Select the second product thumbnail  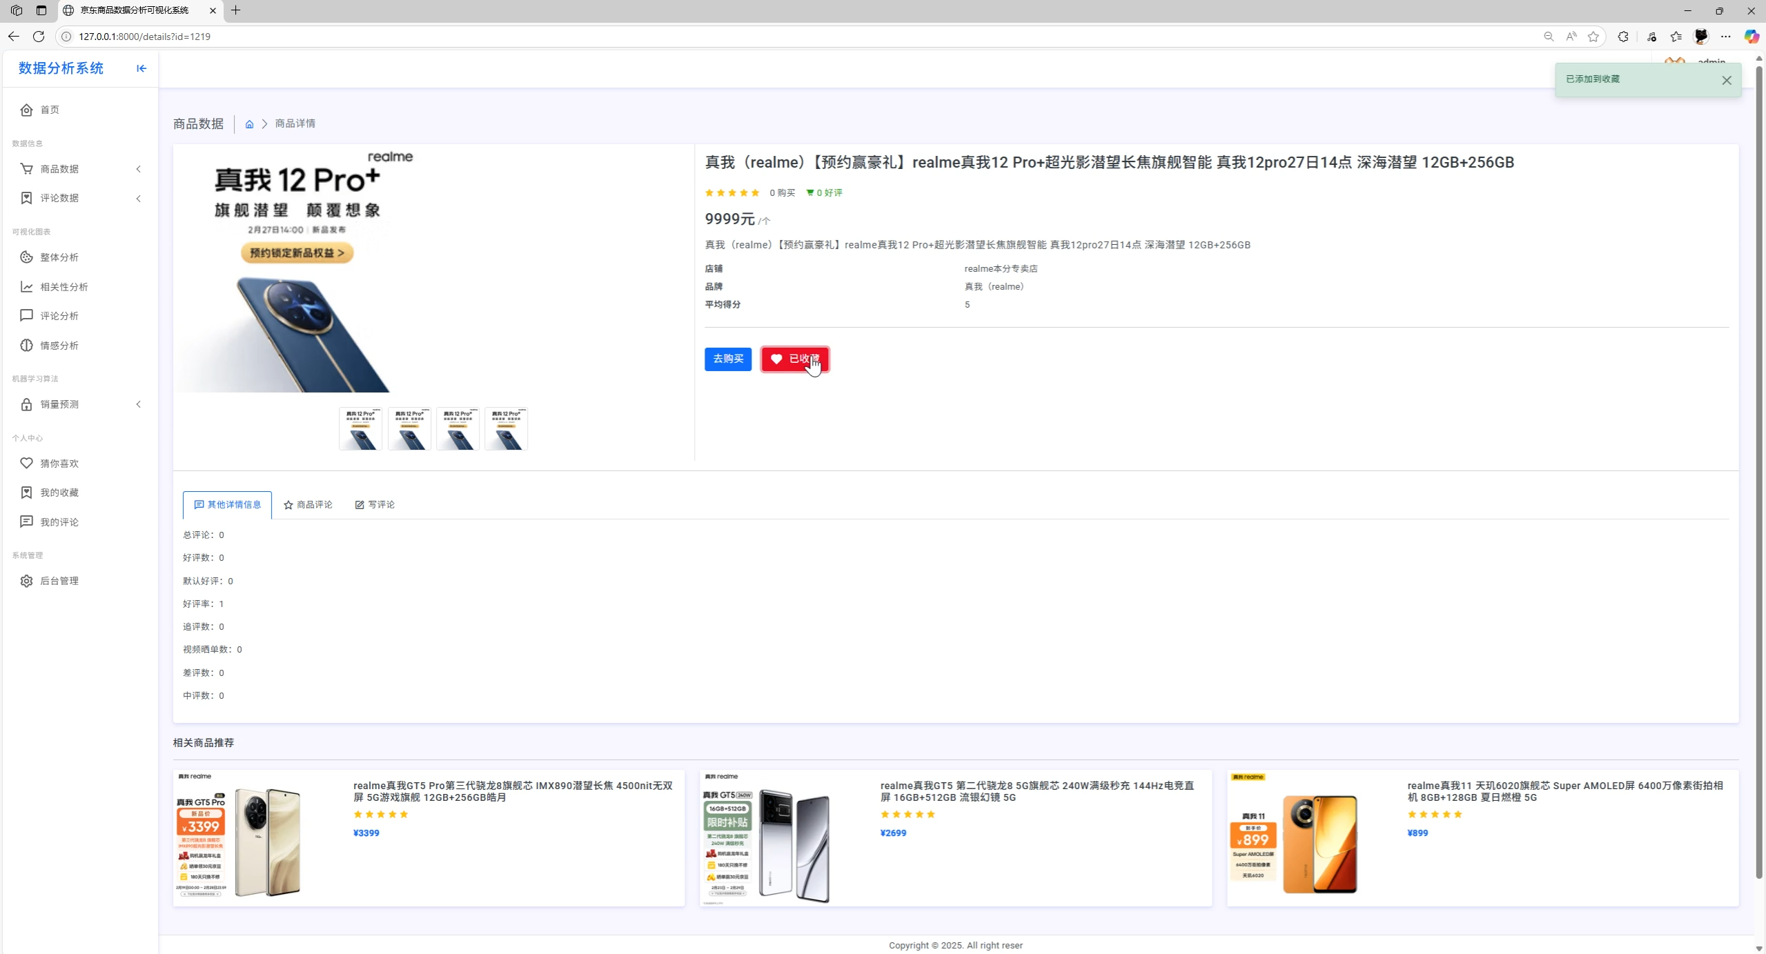pos(409,428)
